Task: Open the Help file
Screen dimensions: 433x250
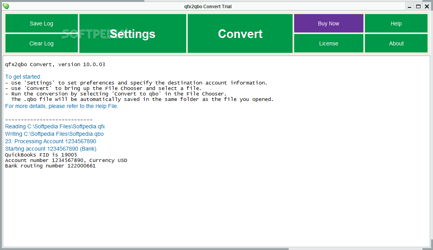Action: point(396,23)
